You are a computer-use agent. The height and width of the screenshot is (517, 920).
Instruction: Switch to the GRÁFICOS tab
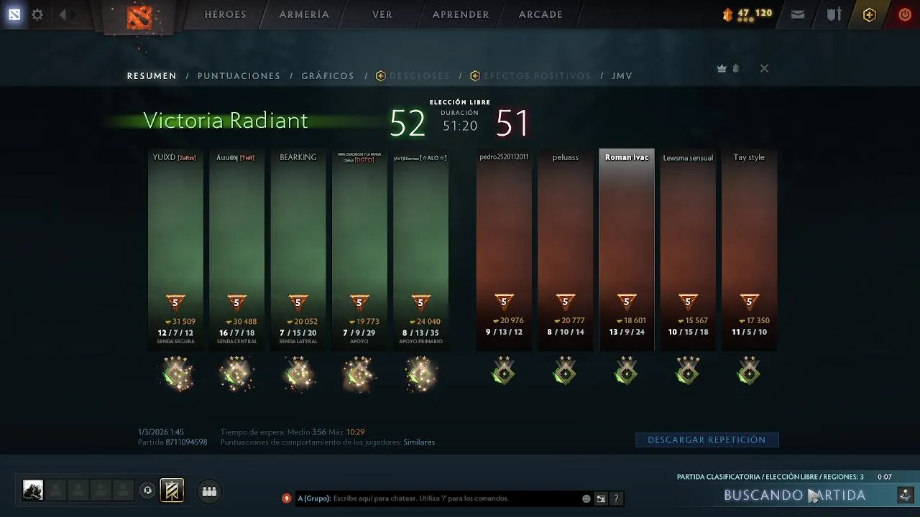point(328,76)
